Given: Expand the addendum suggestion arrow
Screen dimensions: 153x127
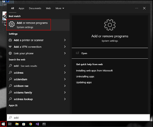Looking at the screenshot, I should 65,79.
